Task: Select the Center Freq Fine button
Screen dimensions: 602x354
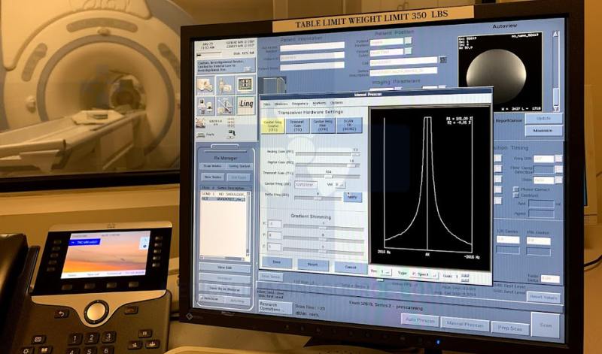Action: pyautogui.click(x=323, y=126)
